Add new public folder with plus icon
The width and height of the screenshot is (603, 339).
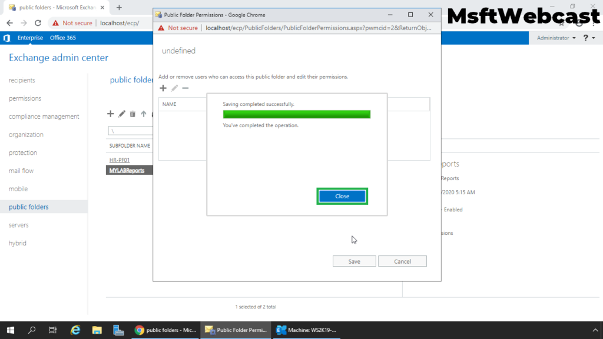(110, 114)
